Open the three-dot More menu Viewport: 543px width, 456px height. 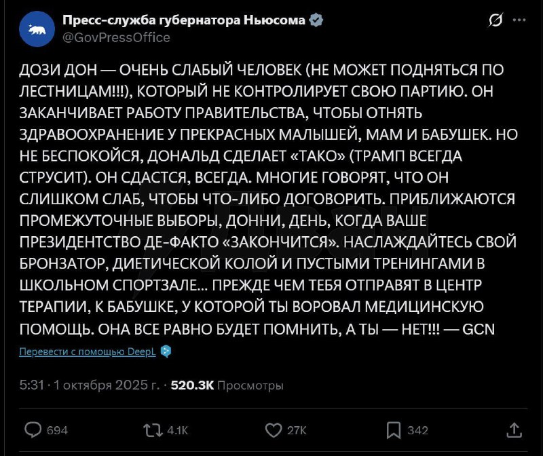tap(520, 20)
